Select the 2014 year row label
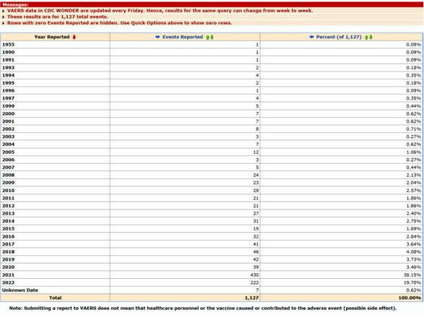This screenshot has width=424, height=320. [9, 221]
